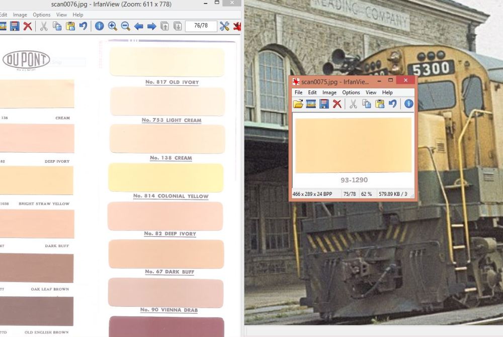
Task: Open Options menu in scan0075 window
Action: pos(351,92)
